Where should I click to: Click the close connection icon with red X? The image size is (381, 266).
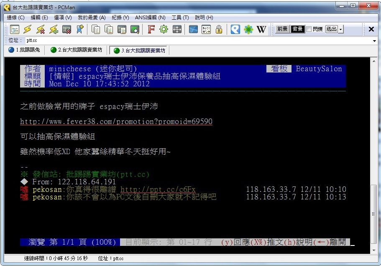(x=67, y=29)
